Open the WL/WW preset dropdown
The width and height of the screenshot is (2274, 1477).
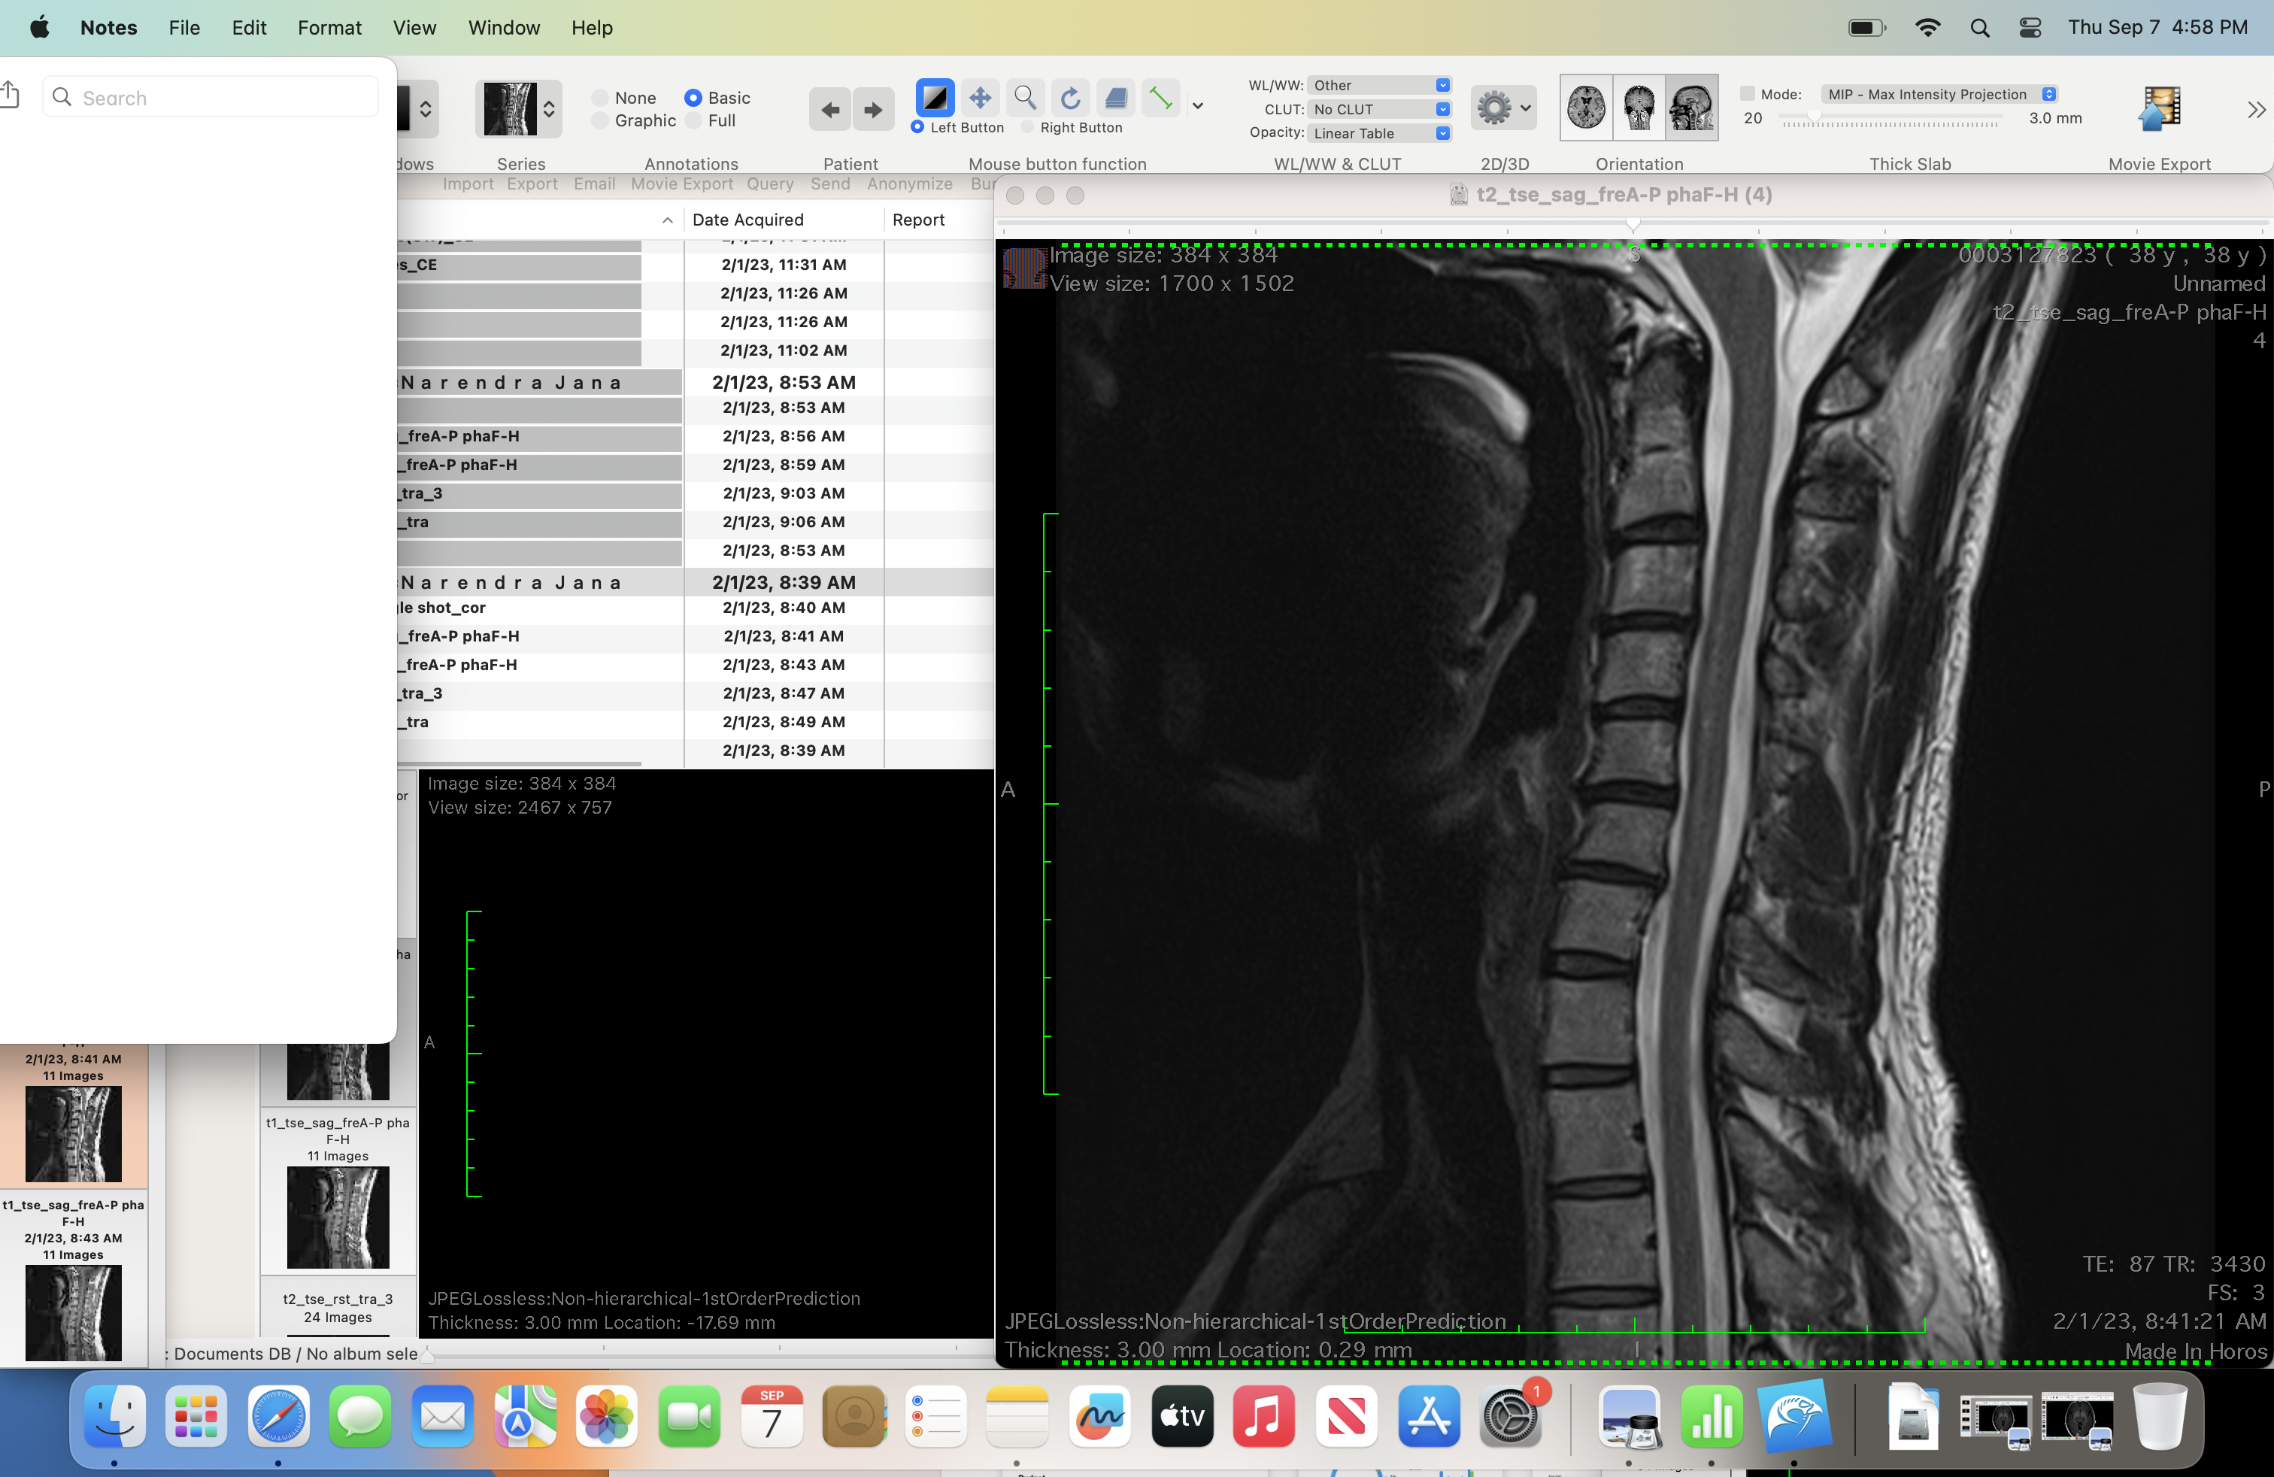[x=1378, y=85]
